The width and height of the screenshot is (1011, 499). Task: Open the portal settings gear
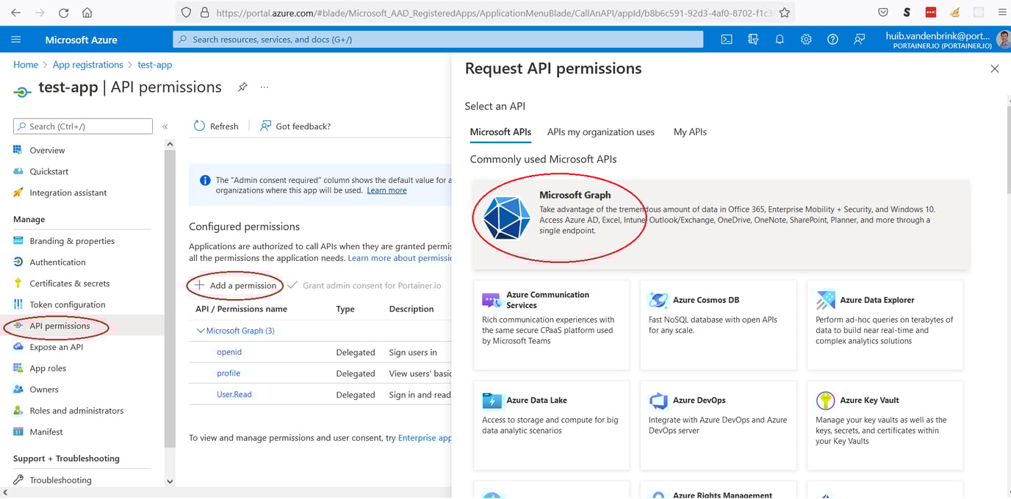[806, 39]
